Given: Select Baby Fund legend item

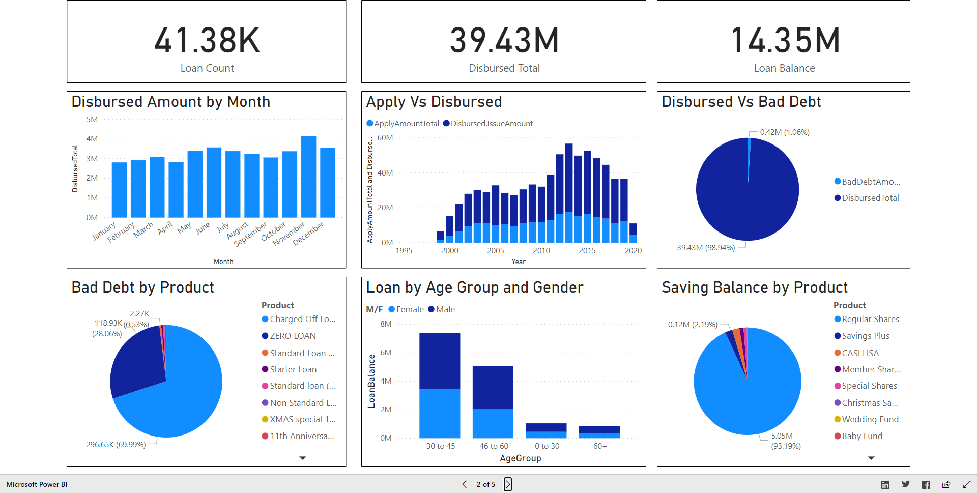Looking at the screenshot, I should [x=858, y=436].
